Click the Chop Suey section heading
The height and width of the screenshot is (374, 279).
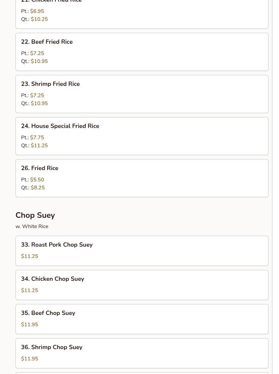[x=35, y=215]
